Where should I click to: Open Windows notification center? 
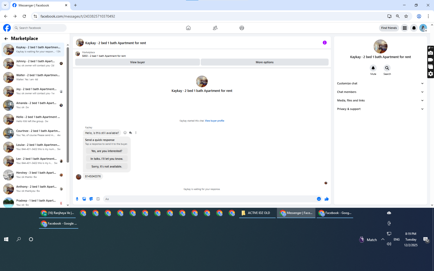click(x=426, y=240)
